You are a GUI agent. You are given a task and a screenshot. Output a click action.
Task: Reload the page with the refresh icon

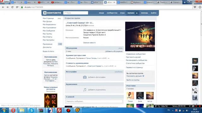point(12,7)
